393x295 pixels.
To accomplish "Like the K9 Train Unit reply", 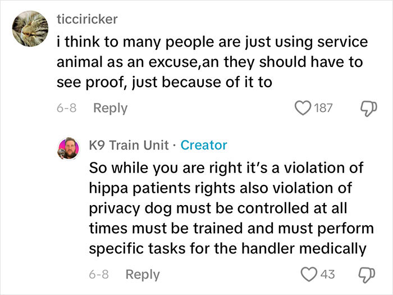I will pyautogui.click(x=310, y=274).
